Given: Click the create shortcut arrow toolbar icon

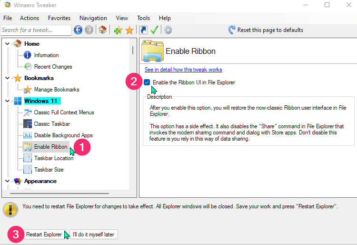Looking at the screenshot, I should [x=143, y=30].
